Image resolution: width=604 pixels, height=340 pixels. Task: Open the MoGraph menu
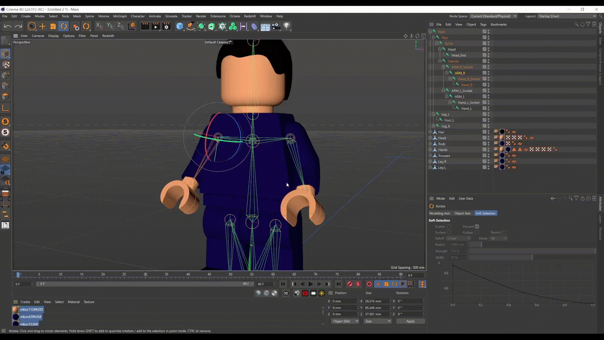coord(120,16)
